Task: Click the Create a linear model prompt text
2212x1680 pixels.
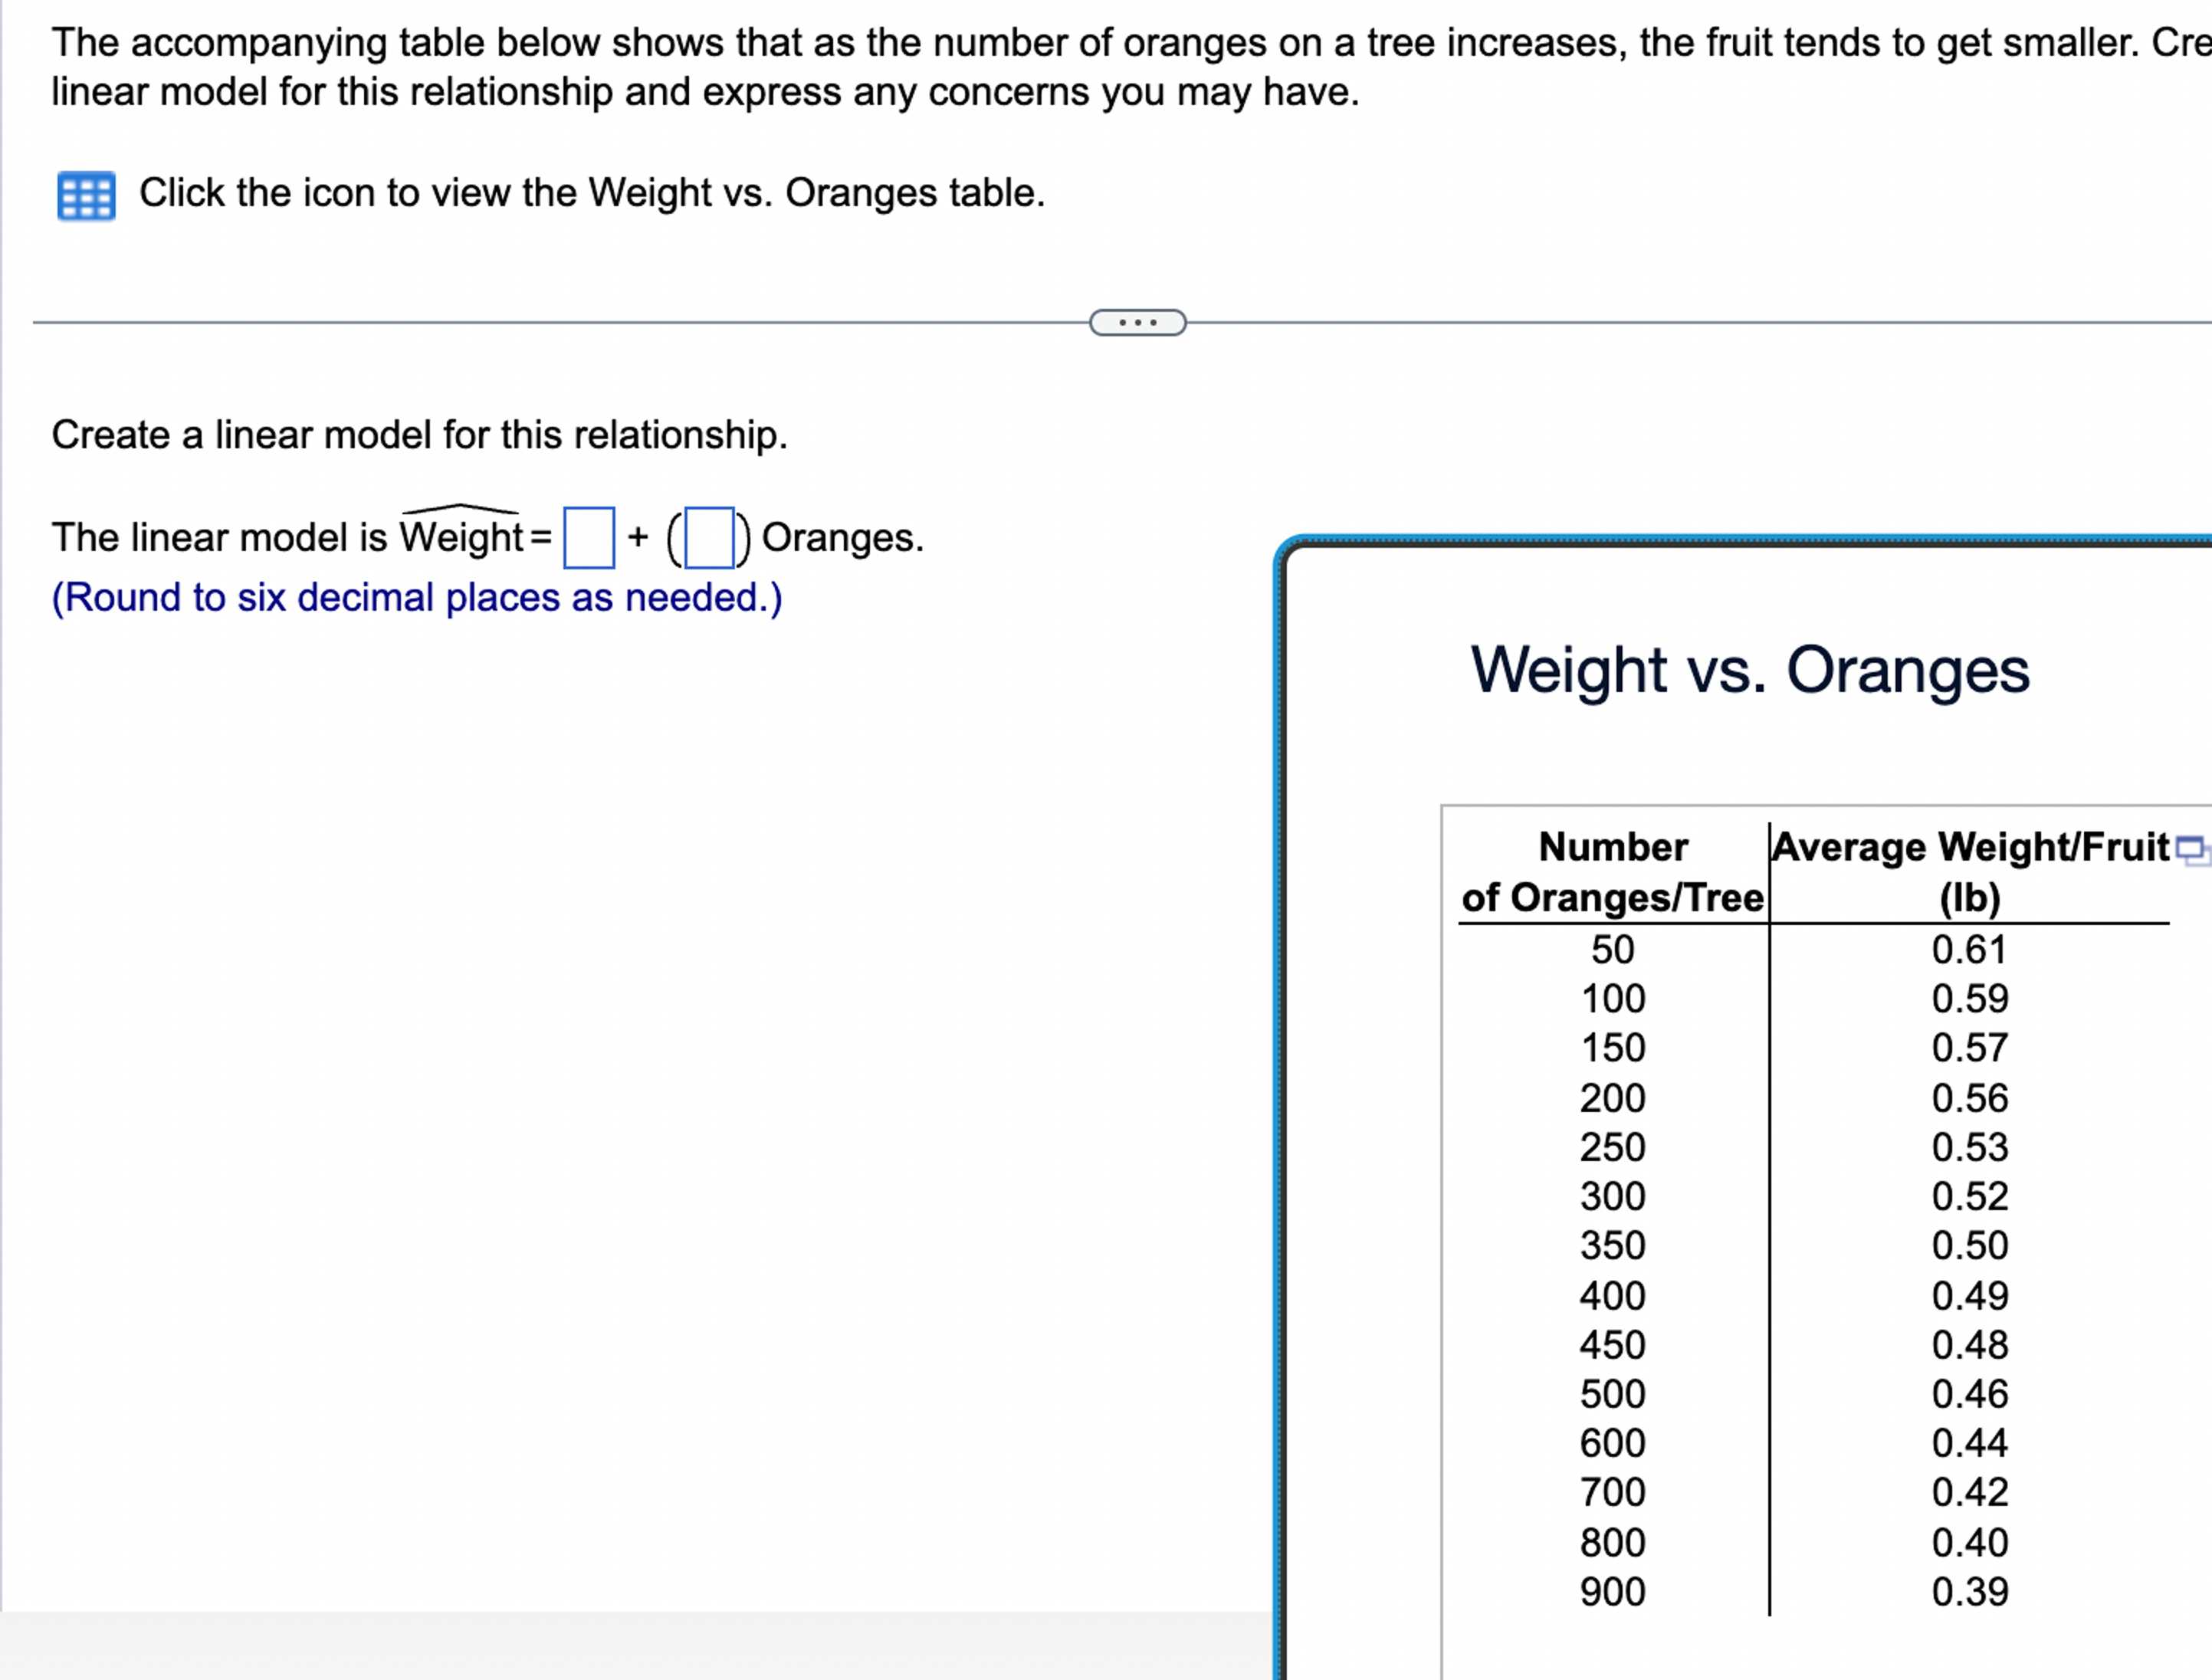Action: pos(421,434)
